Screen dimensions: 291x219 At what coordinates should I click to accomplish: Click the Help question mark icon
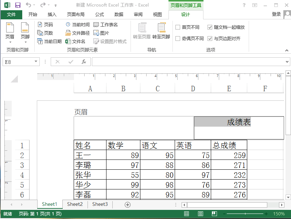pos(244,5)
